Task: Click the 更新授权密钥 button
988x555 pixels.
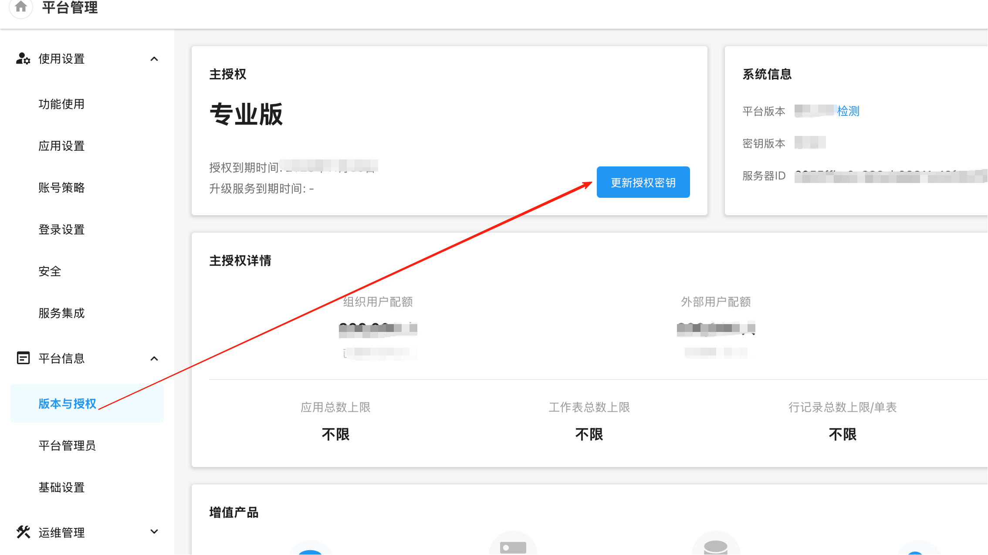Action: [x=643, y=183]
